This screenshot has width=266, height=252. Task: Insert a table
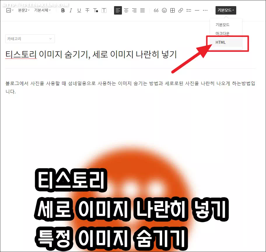[x=172, y=10]
